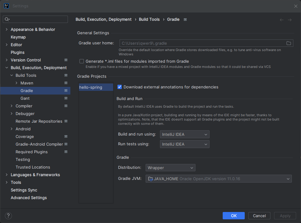Open Distribution Wrapper dropdown
301x223 pixels.
pyautogui.click(x=170, y=168)
